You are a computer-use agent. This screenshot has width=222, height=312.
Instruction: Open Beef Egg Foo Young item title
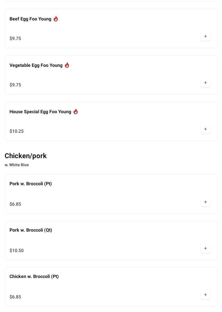(x=30, y=19)
